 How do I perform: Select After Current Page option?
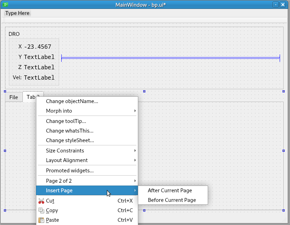[x=170, y=191]
